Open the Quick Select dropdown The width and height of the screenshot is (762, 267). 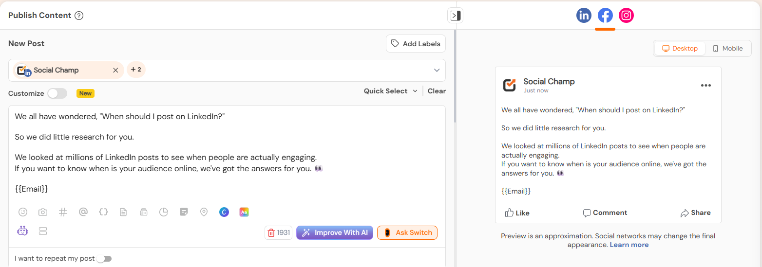[x=391, y=91]
